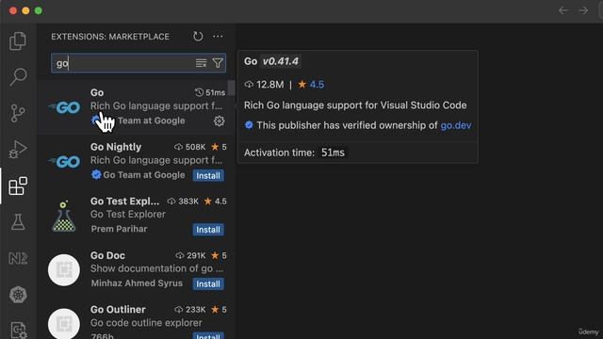This screenshot has height=339, width=603.
Task: Select the Go Outliner extension entry
Action: (x=136, y=320)
